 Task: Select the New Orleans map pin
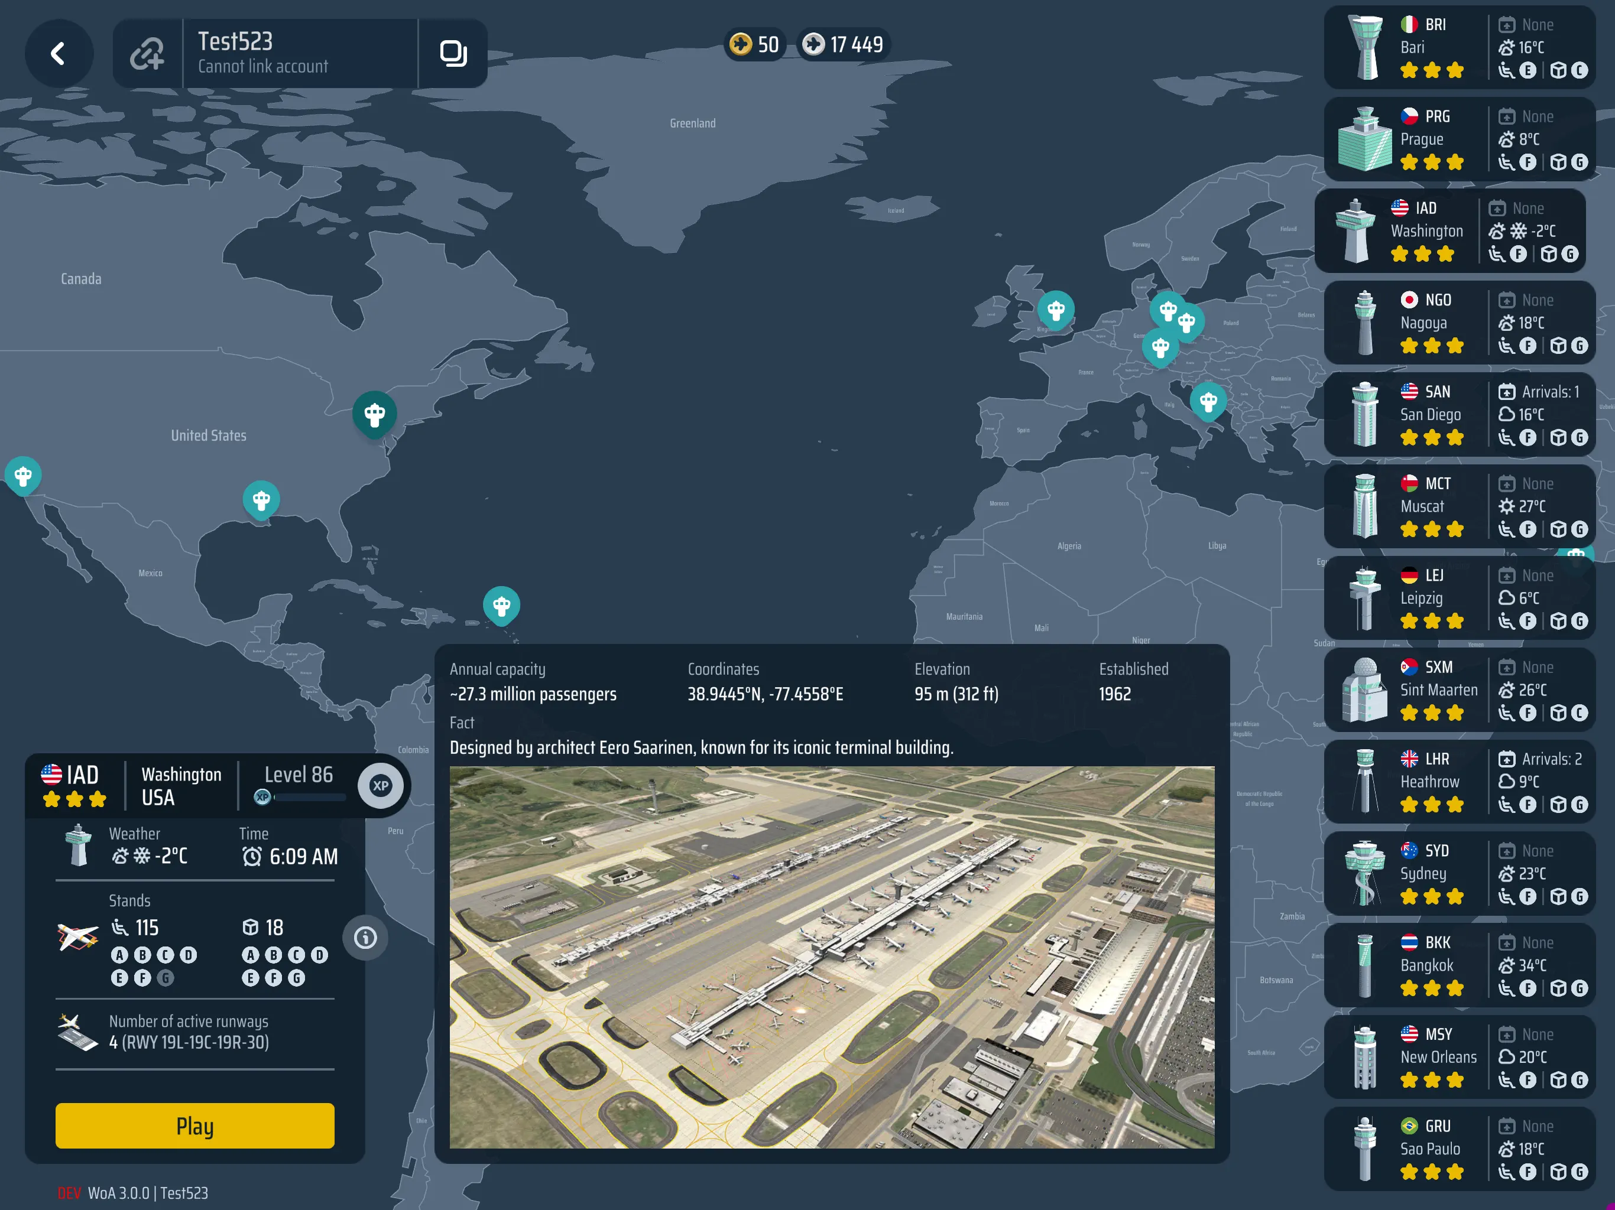point(261,499)
